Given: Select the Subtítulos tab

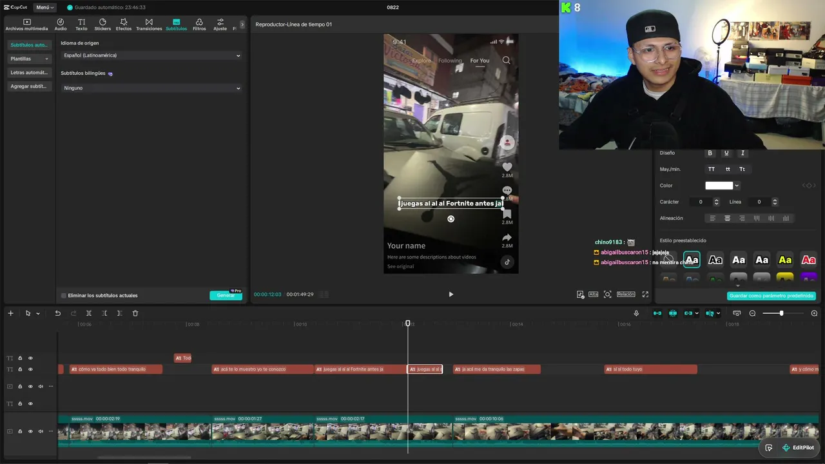Looking at the screenshot, I should [176, 24].
